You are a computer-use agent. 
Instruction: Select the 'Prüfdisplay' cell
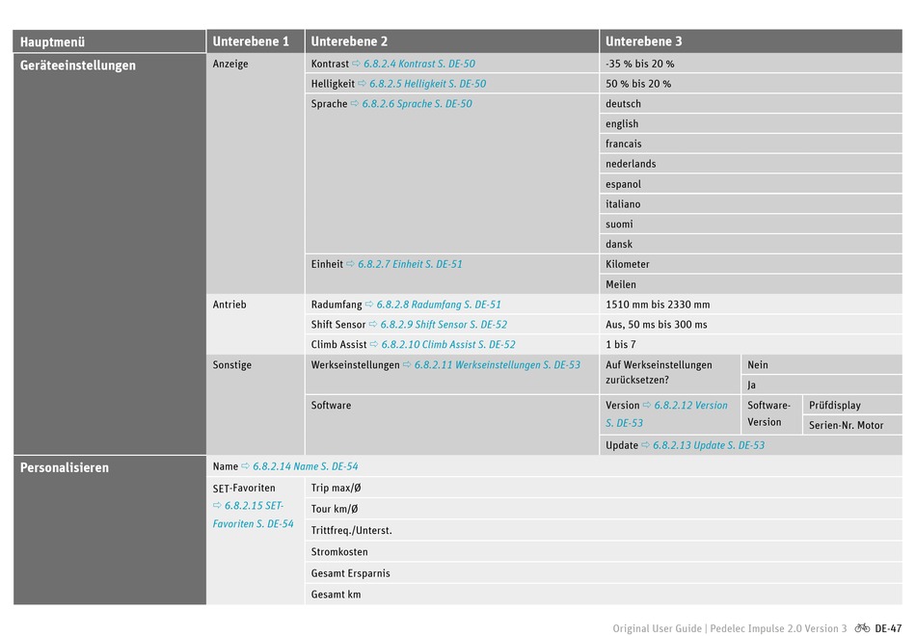click(x=852, y=405)
